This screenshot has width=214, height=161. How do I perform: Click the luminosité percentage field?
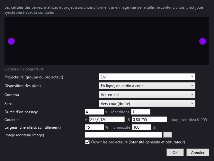pyautogui.click(x=141, y=127)
